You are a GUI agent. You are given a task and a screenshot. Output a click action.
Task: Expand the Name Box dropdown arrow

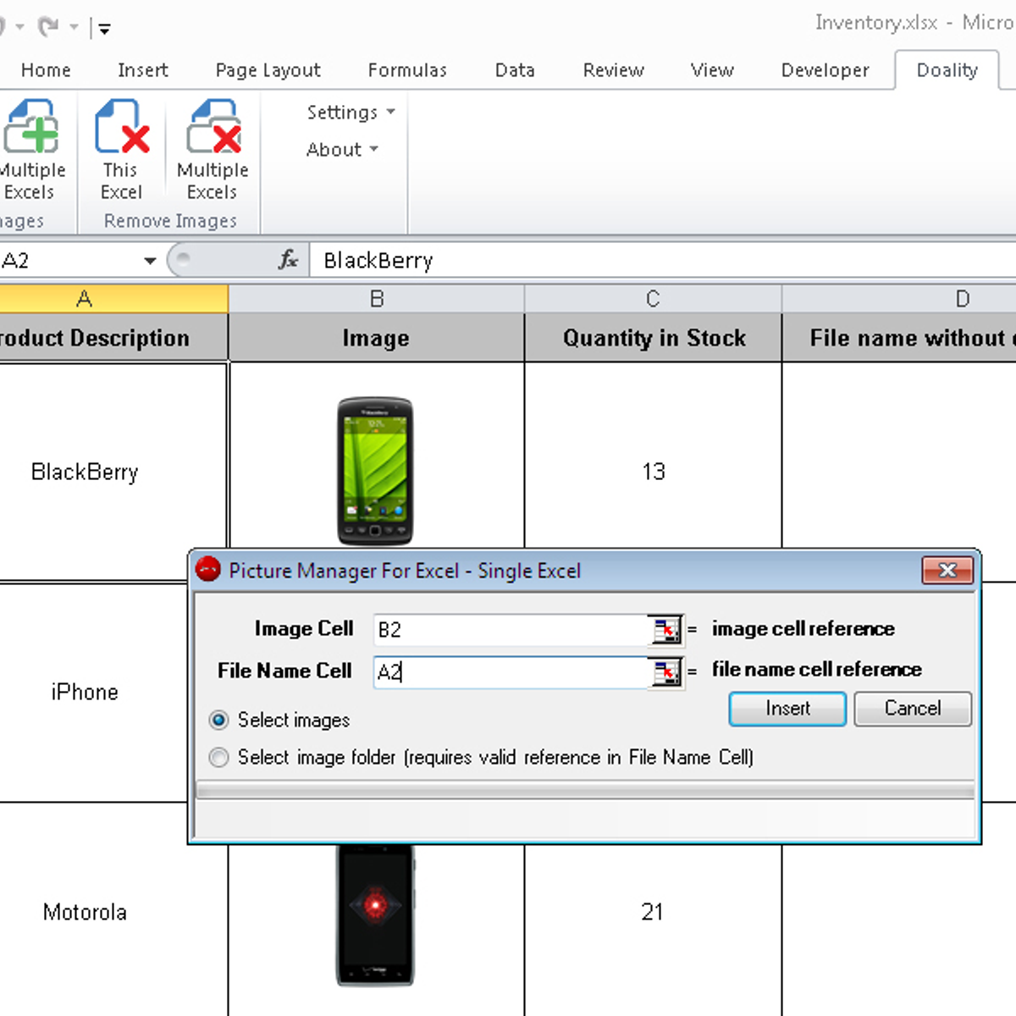[150, 261]
